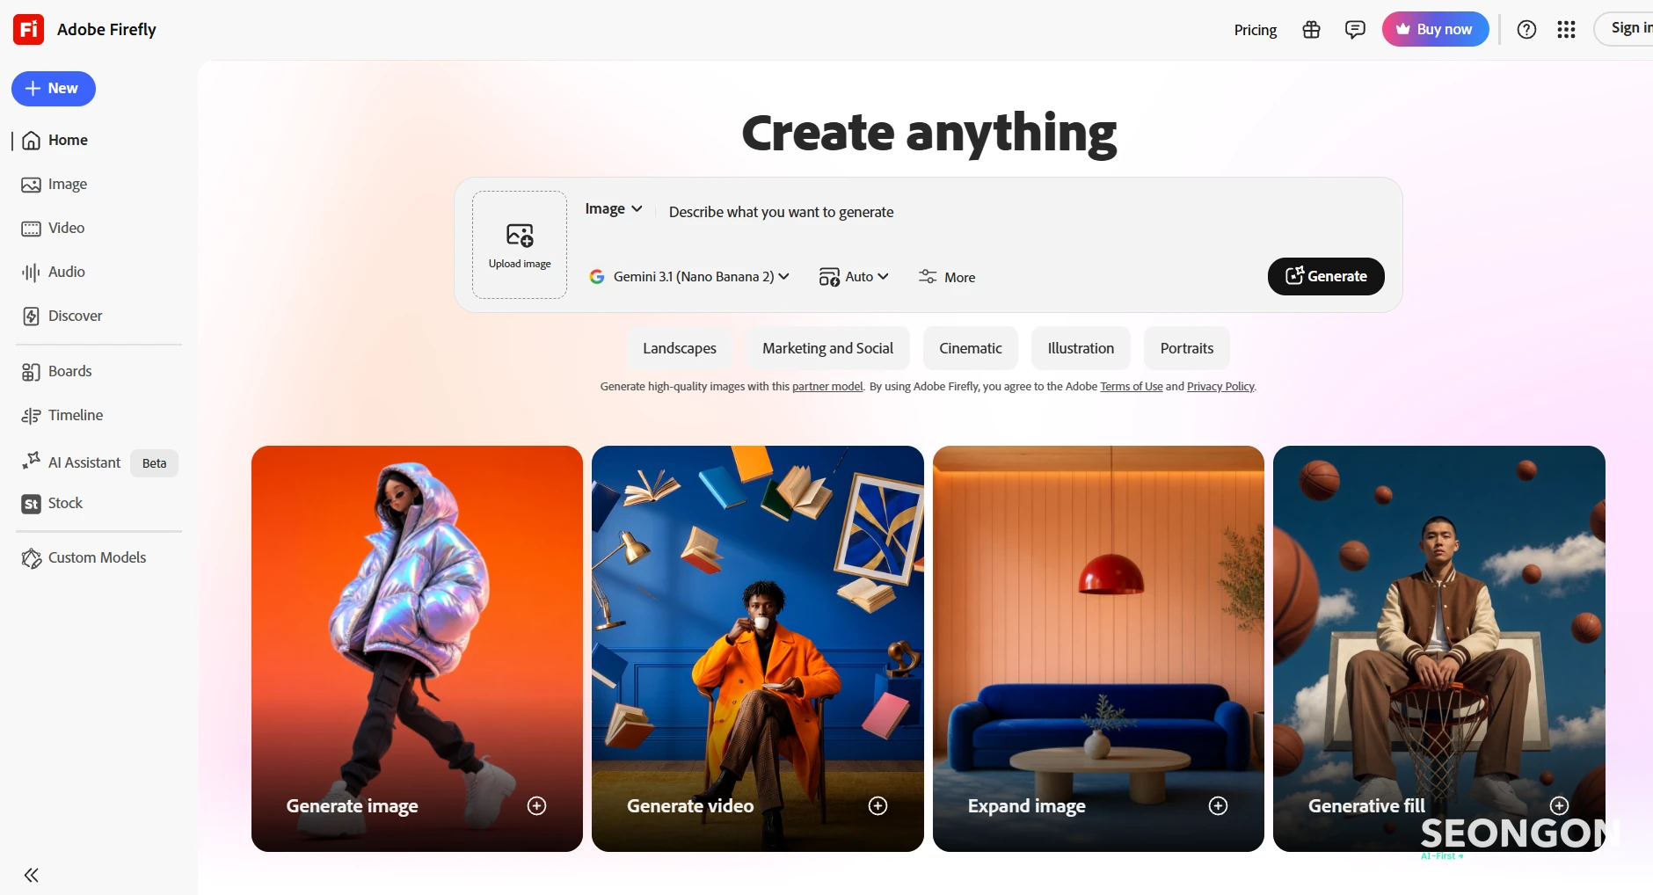Click the Generate button
This screenshot has width=1653, height=895.
tap(1326, 276)
